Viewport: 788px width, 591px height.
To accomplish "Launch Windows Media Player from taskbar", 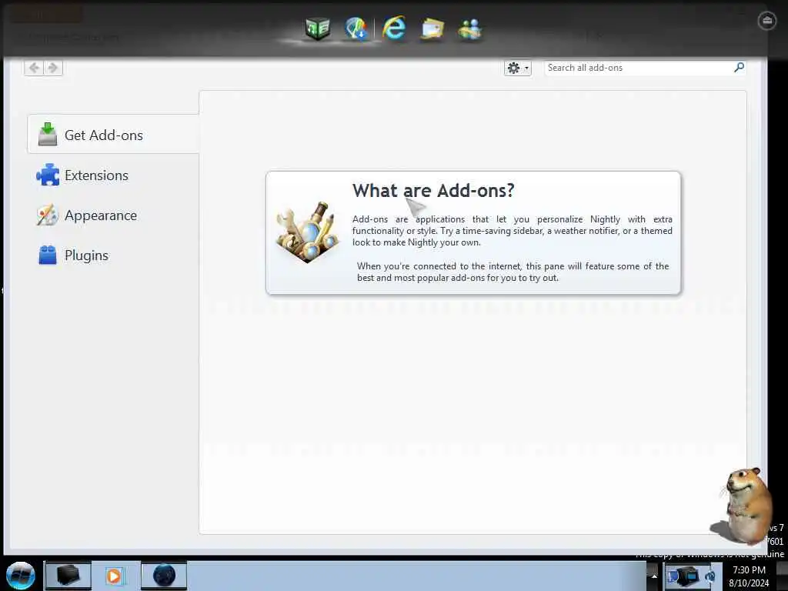I will tap(114, 576).
